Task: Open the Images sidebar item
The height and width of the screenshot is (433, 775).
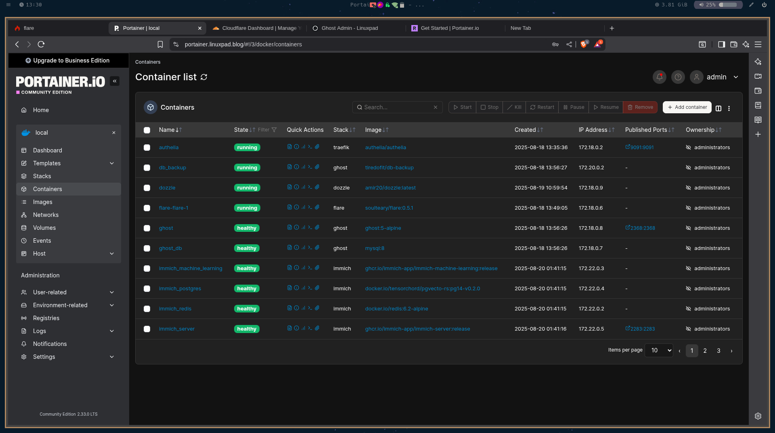Action: pos(69,202)
